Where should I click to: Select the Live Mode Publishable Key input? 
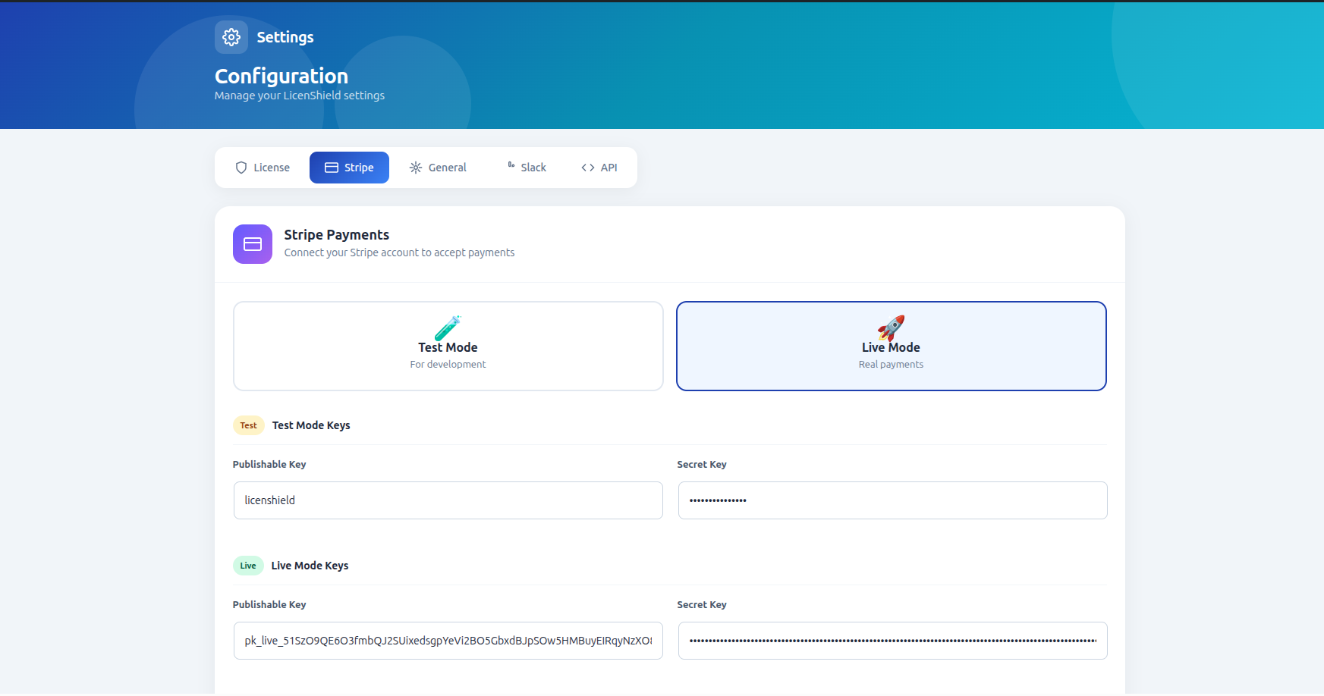coord(448,641)
